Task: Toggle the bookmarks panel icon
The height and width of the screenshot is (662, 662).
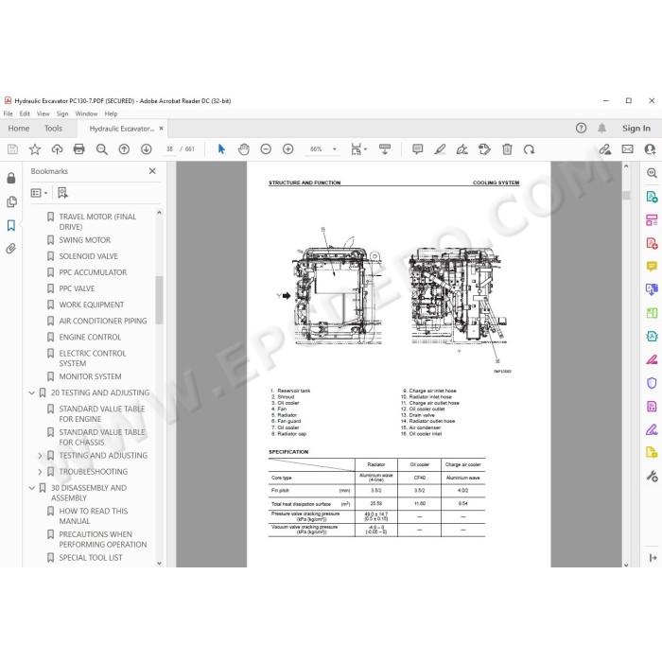Action: (11, 225)
